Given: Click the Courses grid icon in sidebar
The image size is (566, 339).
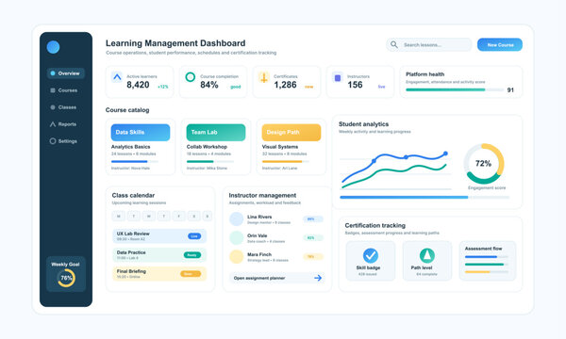Looking at the screenshot, I should click(x=53, y=90).
